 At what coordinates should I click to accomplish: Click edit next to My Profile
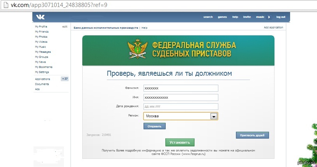(65, 26)
